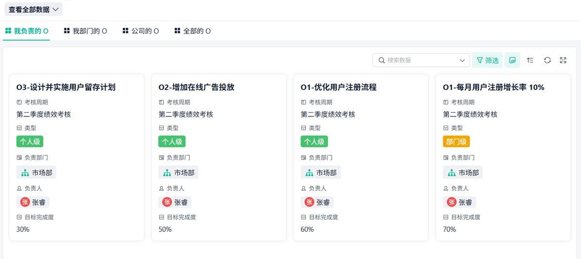Click the magnifier icon in search box

click(382, 60)
